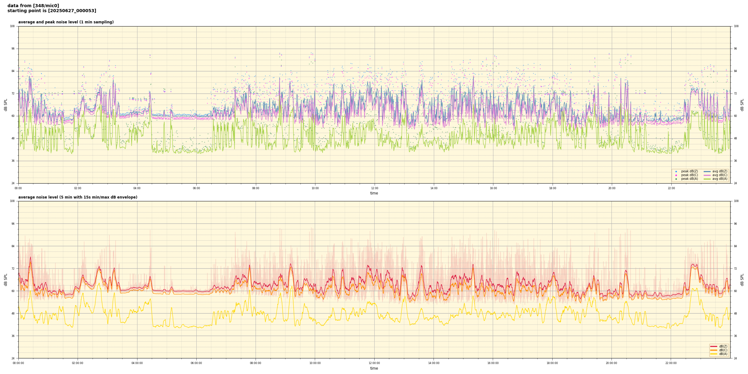Viewport: 748px width, 374px height.
Task: Click the 06:00:00 tick label on the bottom chart
Action: tap(196, 363)
